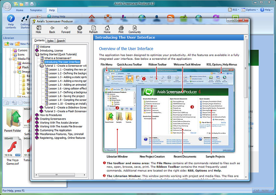Click the application File Menu orb
This screenshot has height=195, width=276.
6,6
